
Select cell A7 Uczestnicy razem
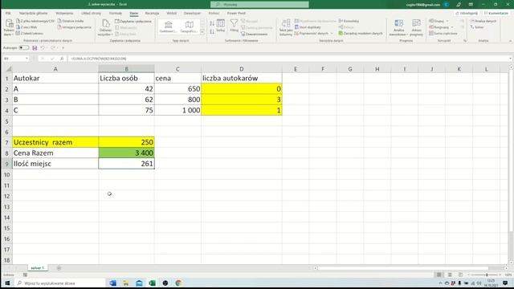pyautogui.click(x=55, y=142)
